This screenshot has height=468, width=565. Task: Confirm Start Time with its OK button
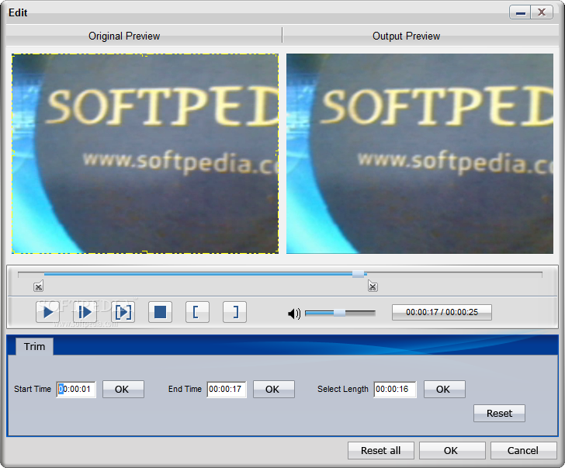point(123,389)
